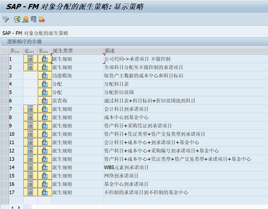Click description 资产科目+凭证类型+资产交易类型到承诺项目
Screen dimensions: 268x209
click(155, 134)
